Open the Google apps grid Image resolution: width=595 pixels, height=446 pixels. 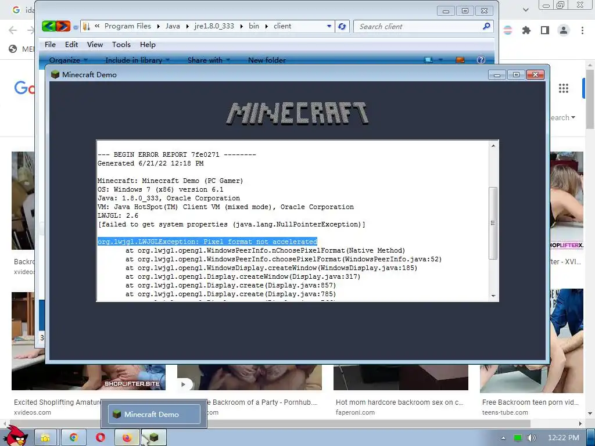pyautogui.click(x=564, y=88)
